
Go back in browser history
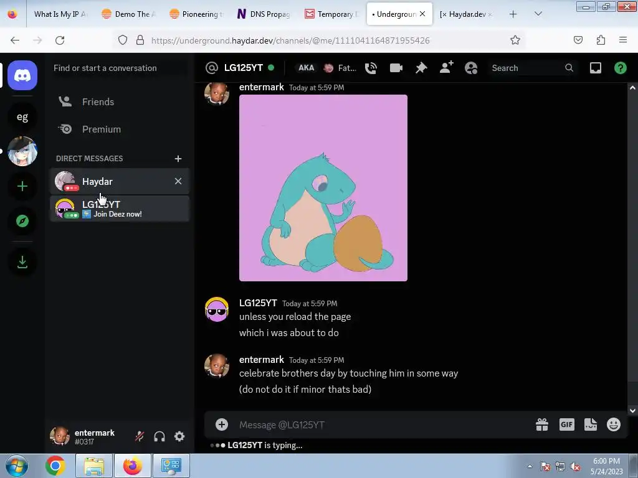click(x=15, y=40)
